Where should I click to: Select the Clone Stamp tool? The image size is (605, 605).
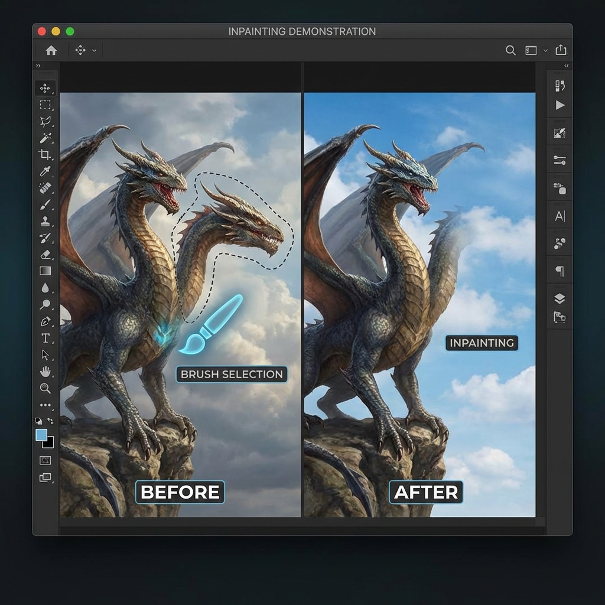(x=45, y=222)
